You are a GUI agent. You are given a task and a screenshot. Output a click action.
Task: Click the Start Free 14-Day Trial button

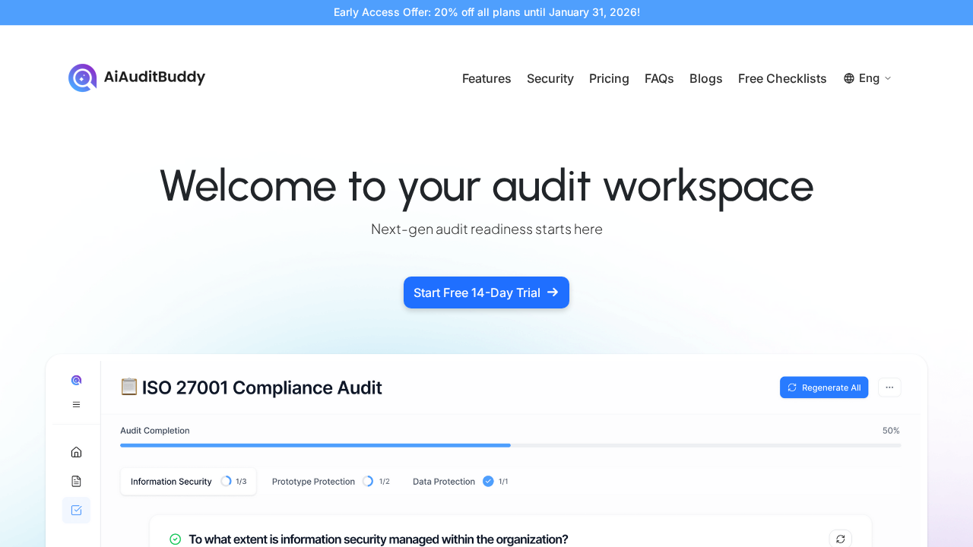pos(486,292)
